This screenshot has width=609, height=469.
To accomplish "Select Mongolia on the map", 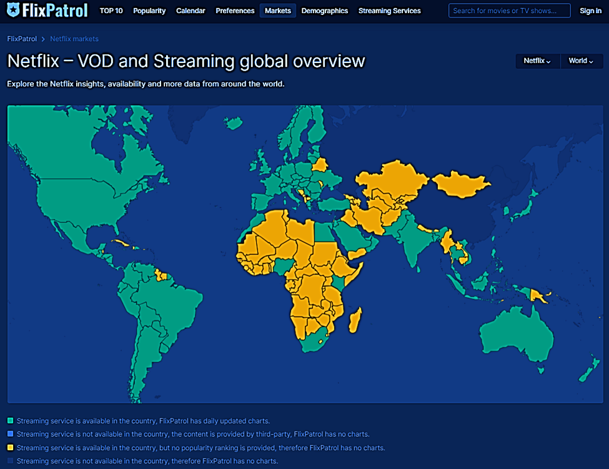I will point(460,184).
